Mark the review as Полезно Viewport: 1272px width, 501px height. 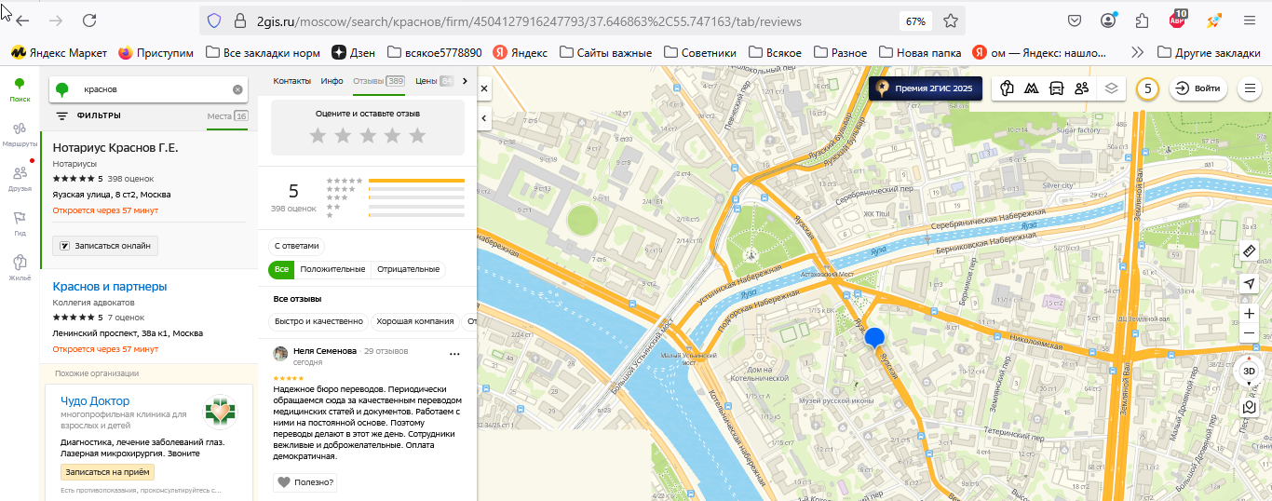click(305, 481)
